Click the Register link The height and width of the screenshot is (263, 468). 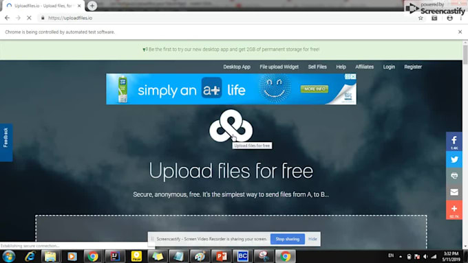tap(413, 67)
